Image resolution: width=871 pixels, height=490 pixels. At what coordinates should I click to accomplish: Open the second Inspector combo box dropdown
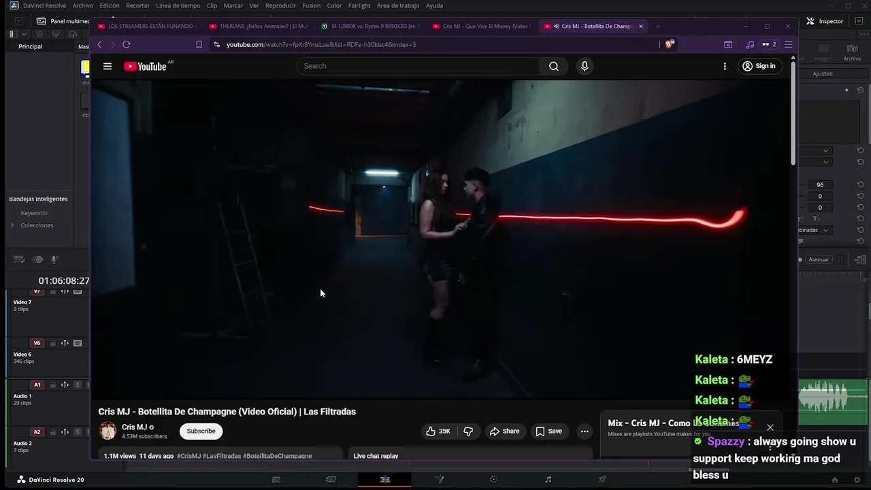tap(817, 162)
